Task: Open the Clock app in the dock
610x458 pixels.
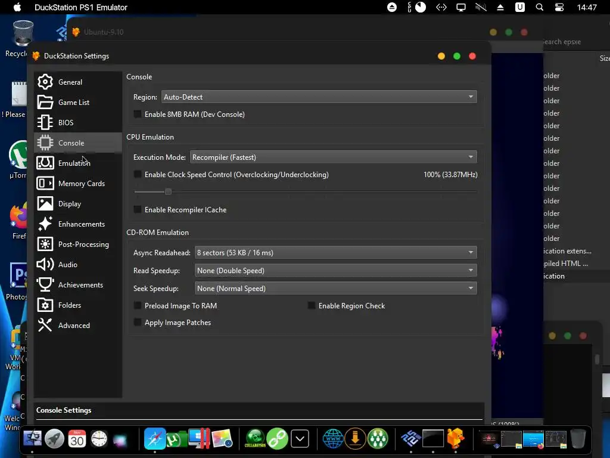Action: click(99, 439)
